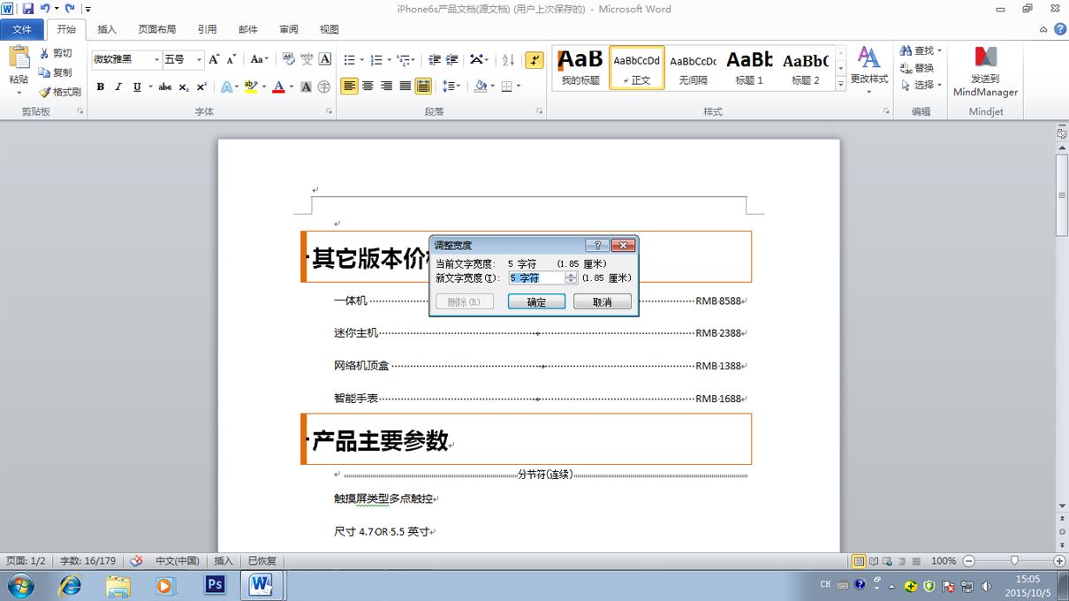Toggle Subscript formatting
1069x601 pixels.
coord(184,87)
